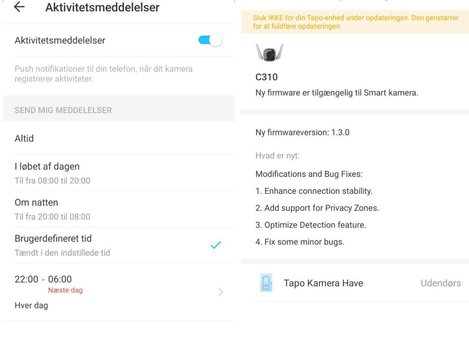Open Tapo Kamera Have device entry
Image resolution: width=469 pixels, height=355 pixels.
click(x=323, y=283)
